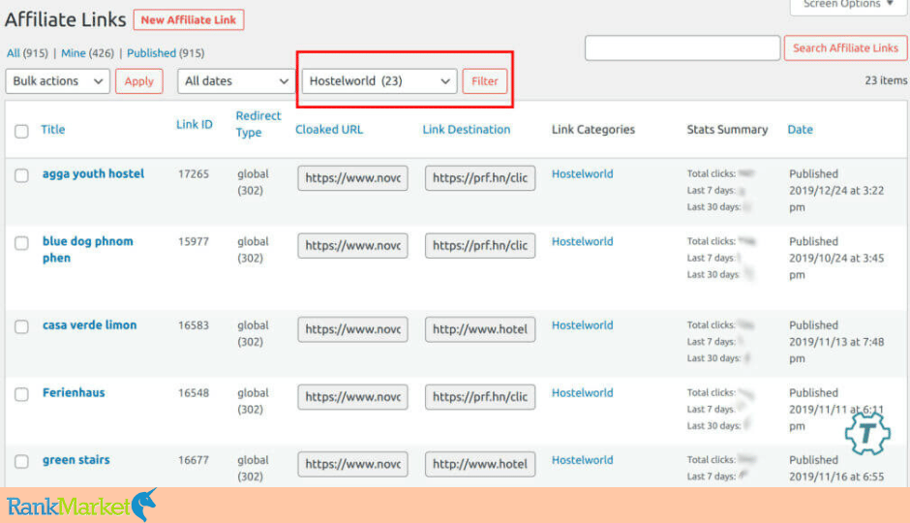910x523 pixels.
Task: Sort table by Date column
Action: [x=800, y=130]
